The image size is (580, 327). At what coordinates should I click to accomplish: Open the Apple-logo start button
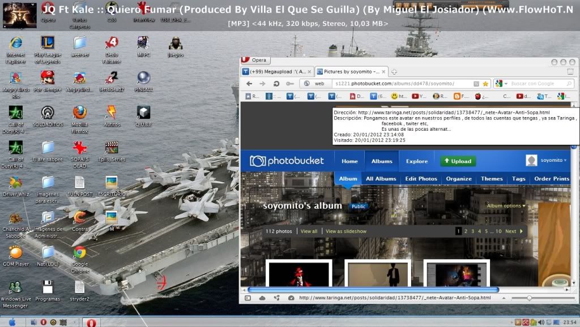(12, 322)
